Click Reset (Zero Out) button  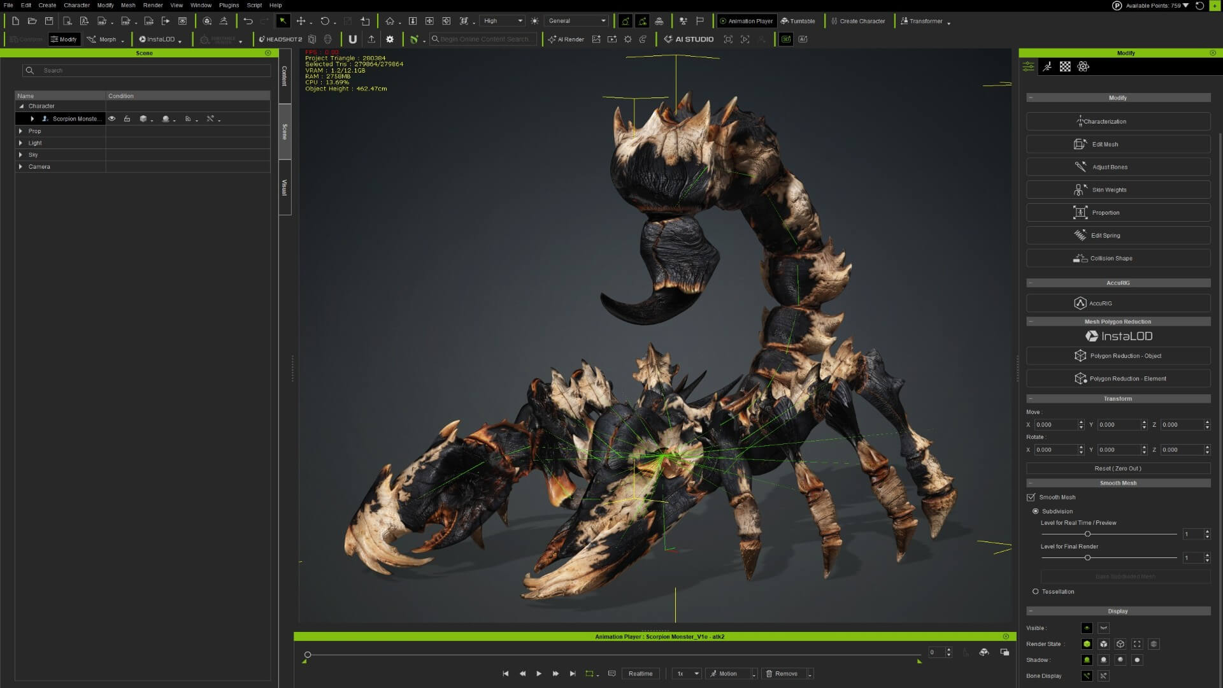(1118, 468)
